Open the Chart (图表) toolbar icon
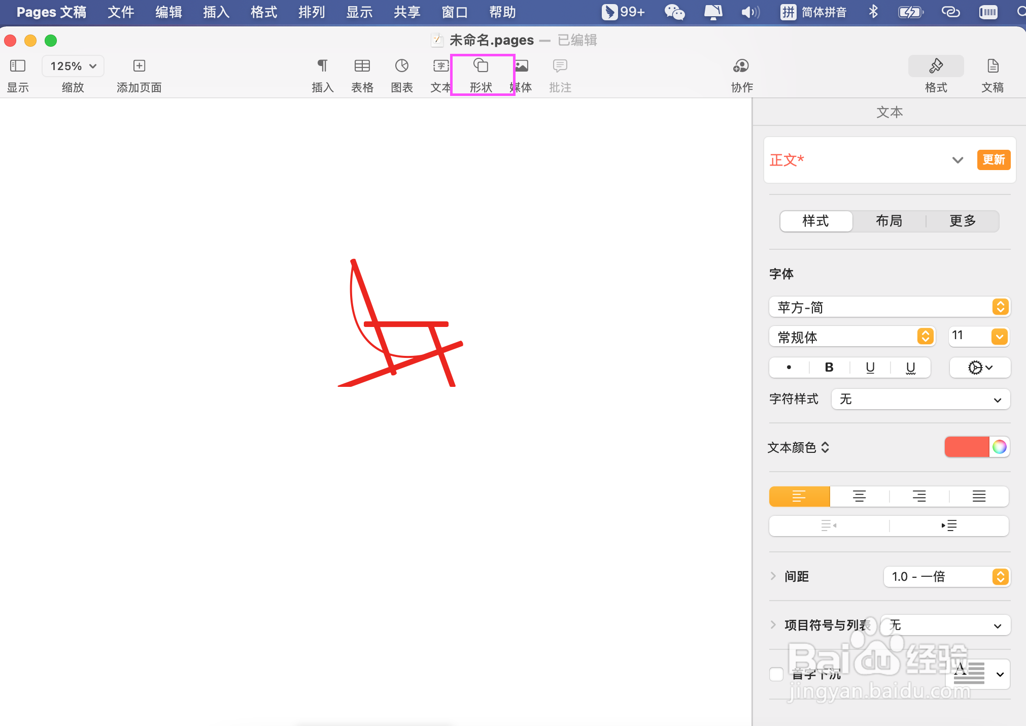Image resolution: width=1026 pixels, height=726 pixels. pos(401,66)
